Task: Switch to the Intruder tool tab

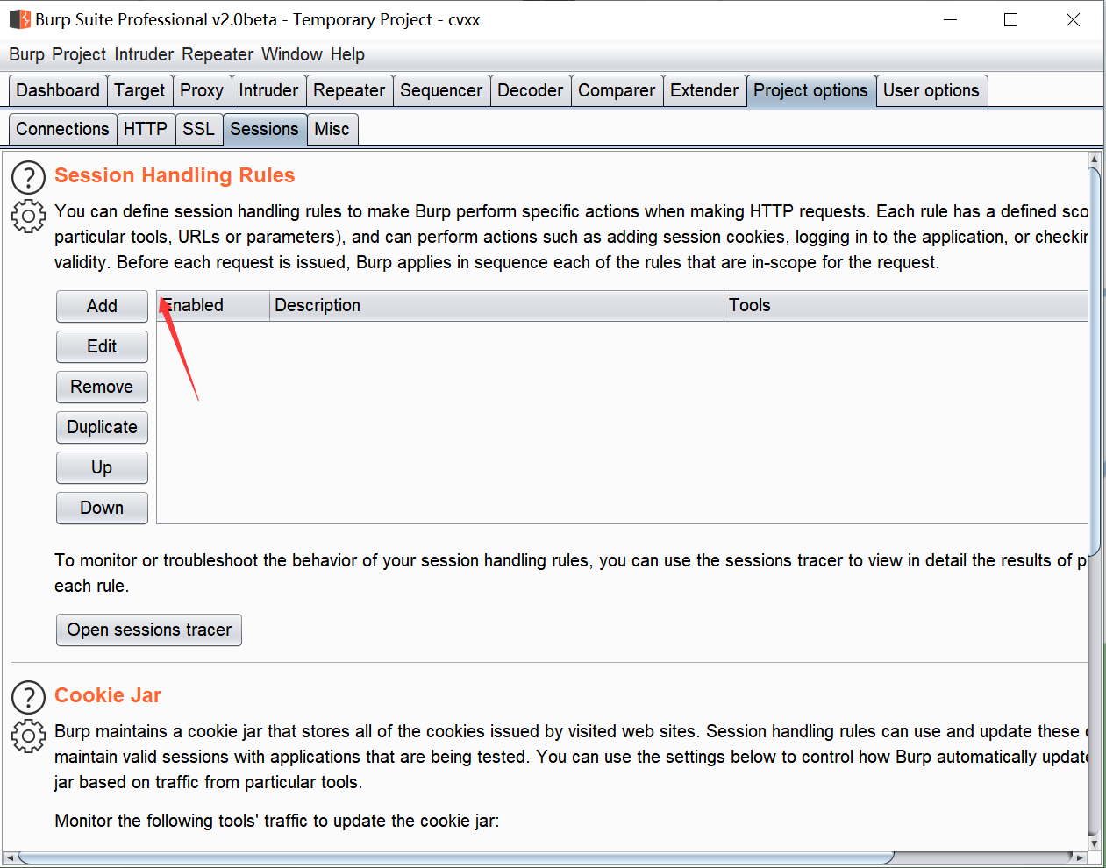Action: tap(268, 90)
